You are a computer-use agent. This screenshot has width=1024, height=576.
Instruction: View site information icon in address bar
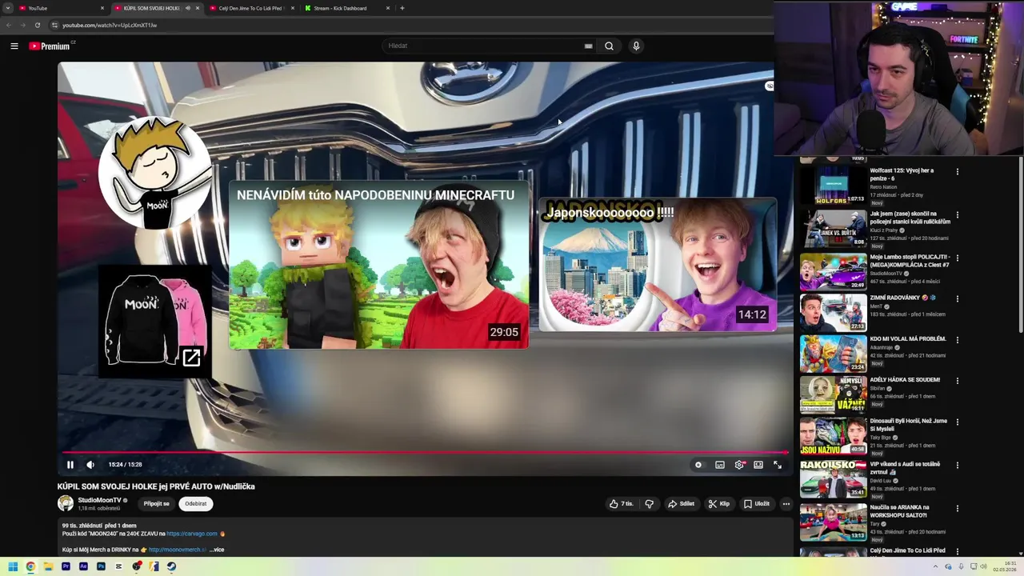pyautogui.click(x=54, y=25)
